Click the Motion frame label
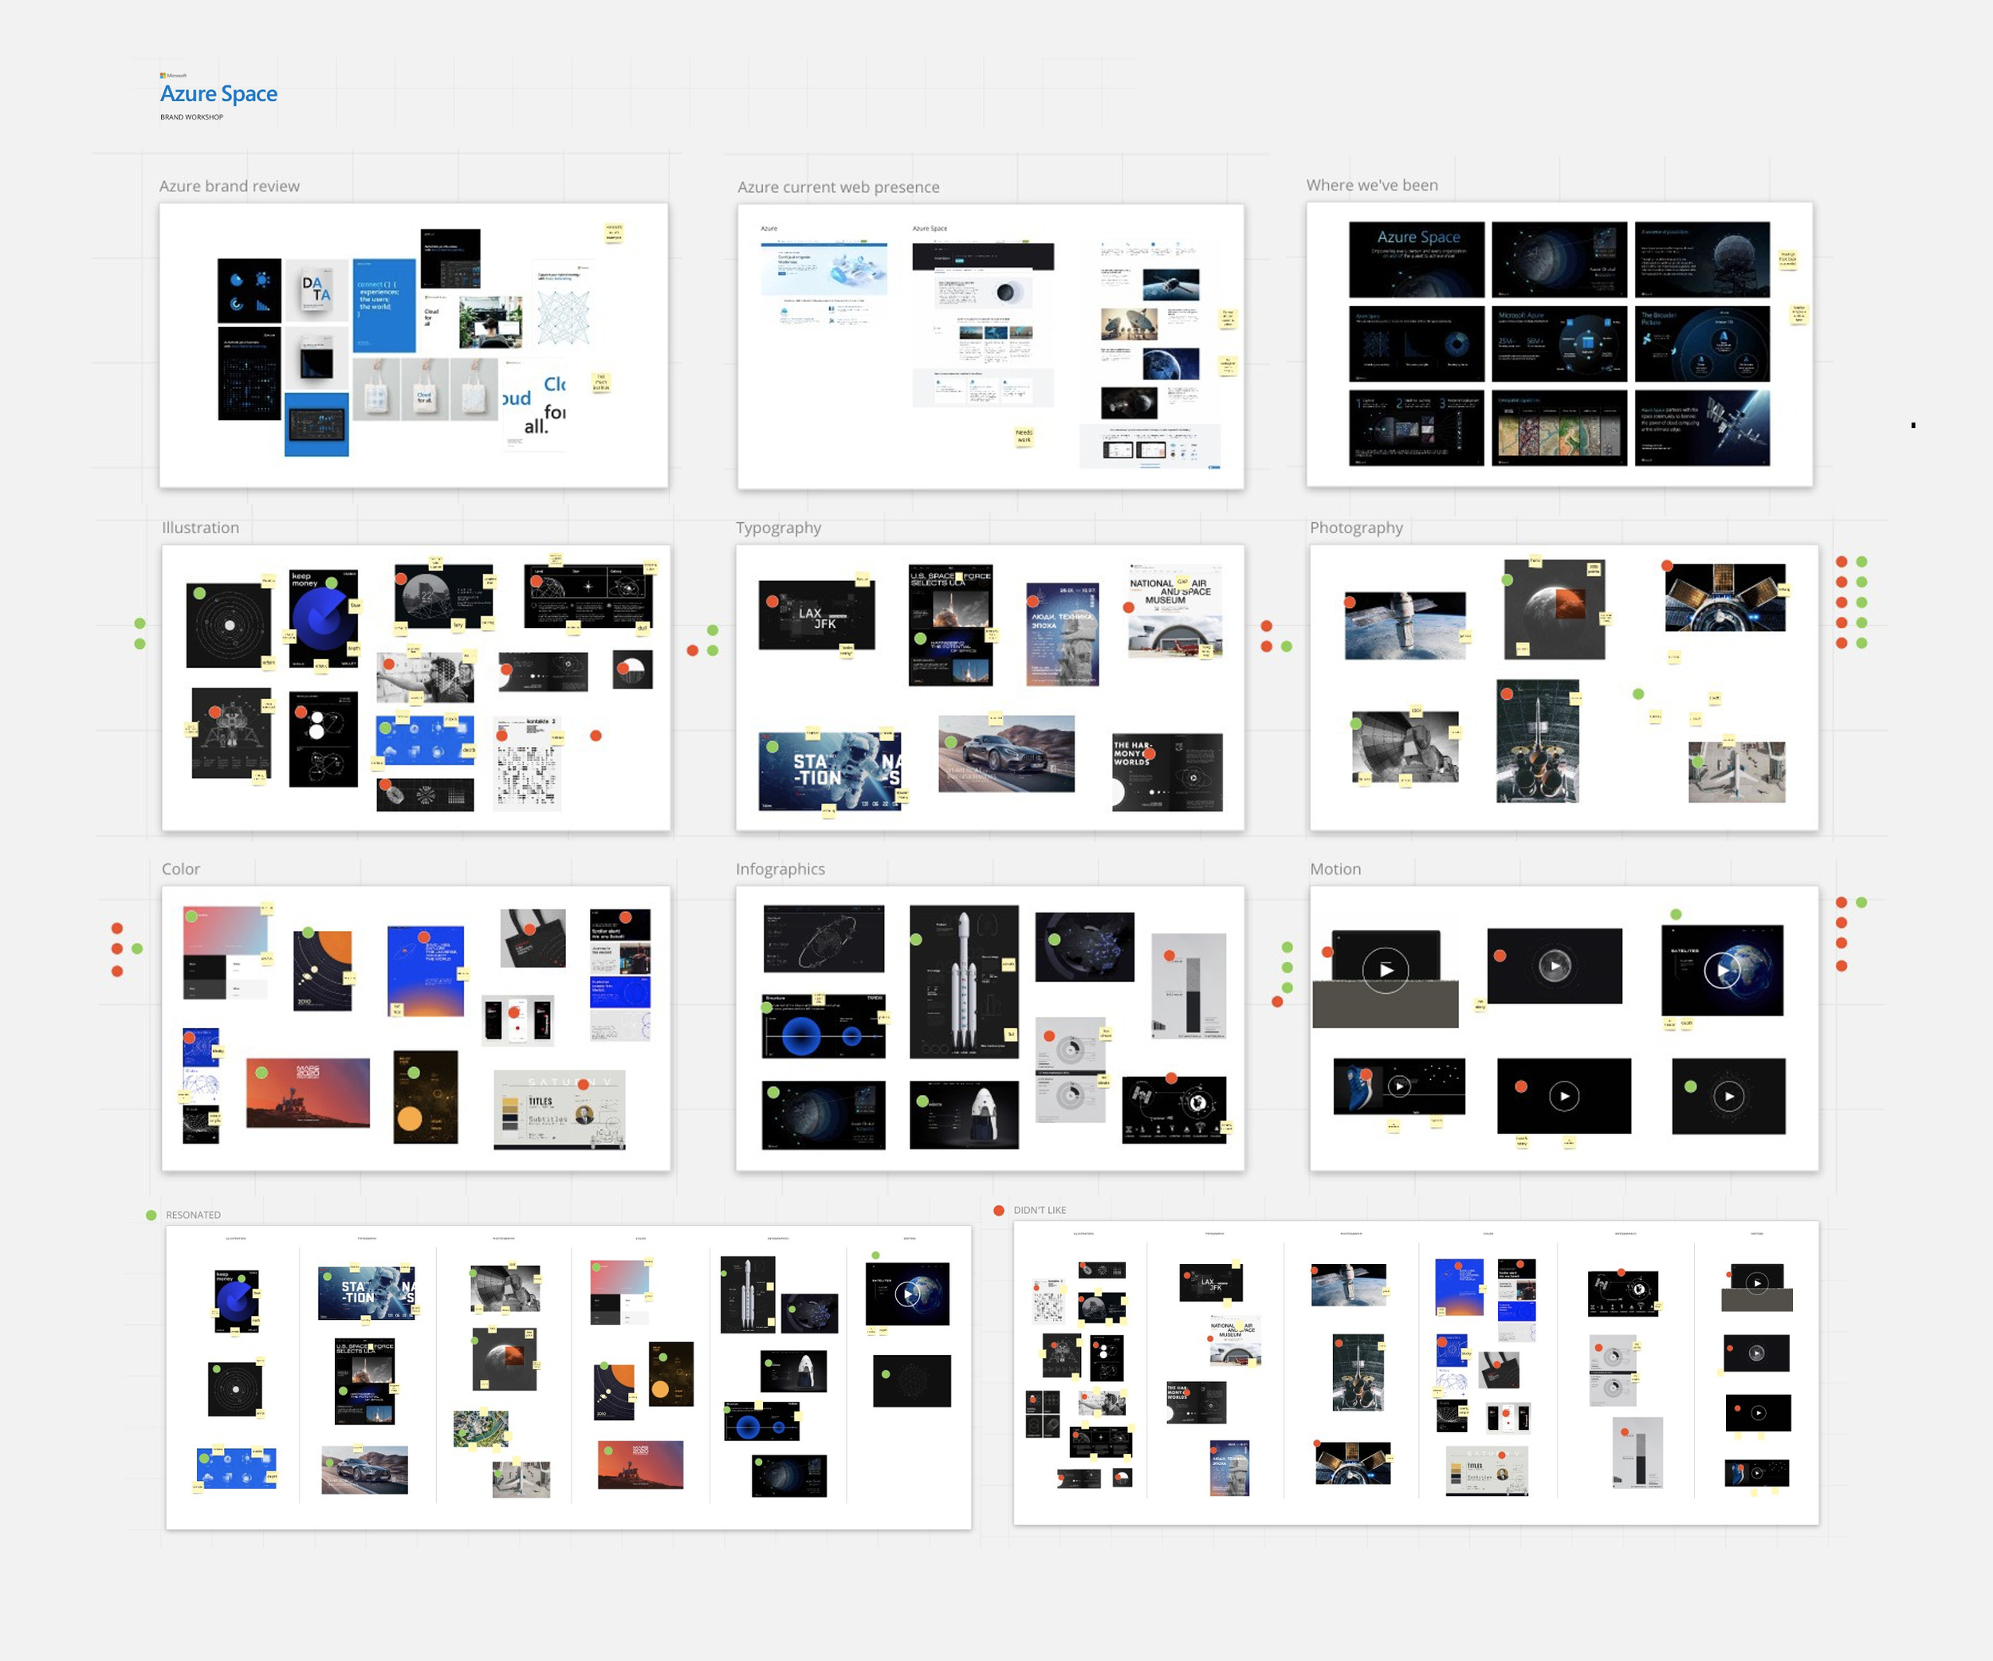This screenshot has width=1993, height=1661. pyautogui.click(x=1335, y=869)
